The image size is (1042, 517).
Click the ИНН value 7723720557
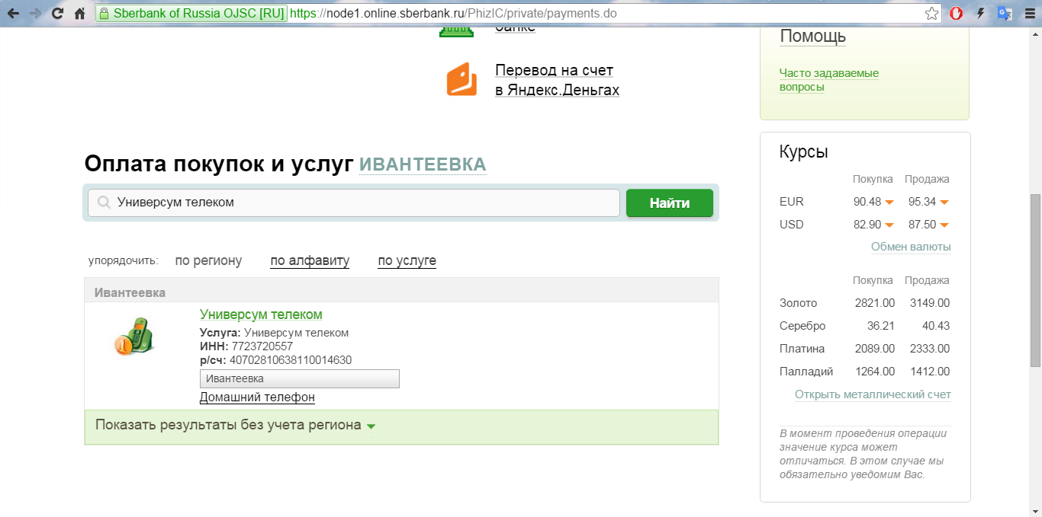262,346
